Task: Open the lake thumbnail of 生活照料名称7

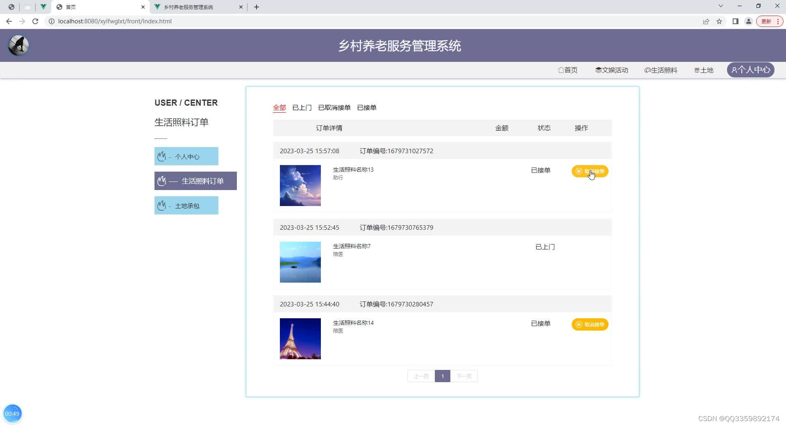Action: coord(300,262)
